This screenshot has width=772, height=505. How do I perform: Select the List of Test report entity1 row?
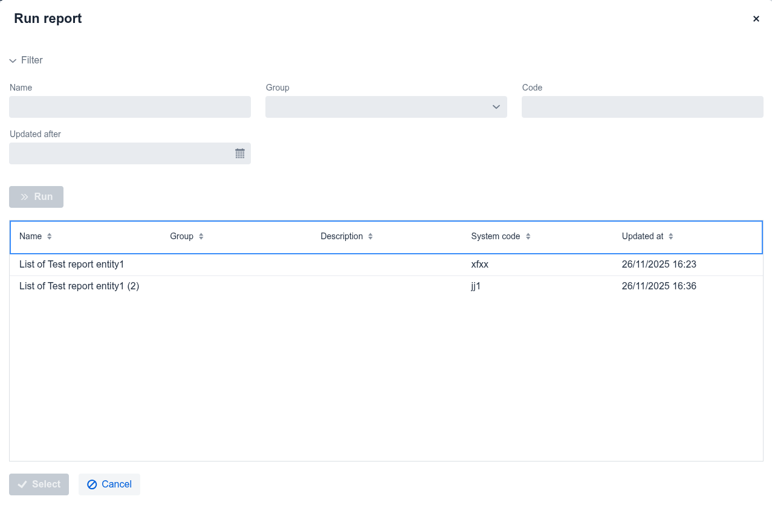click(x=71, y=265)
